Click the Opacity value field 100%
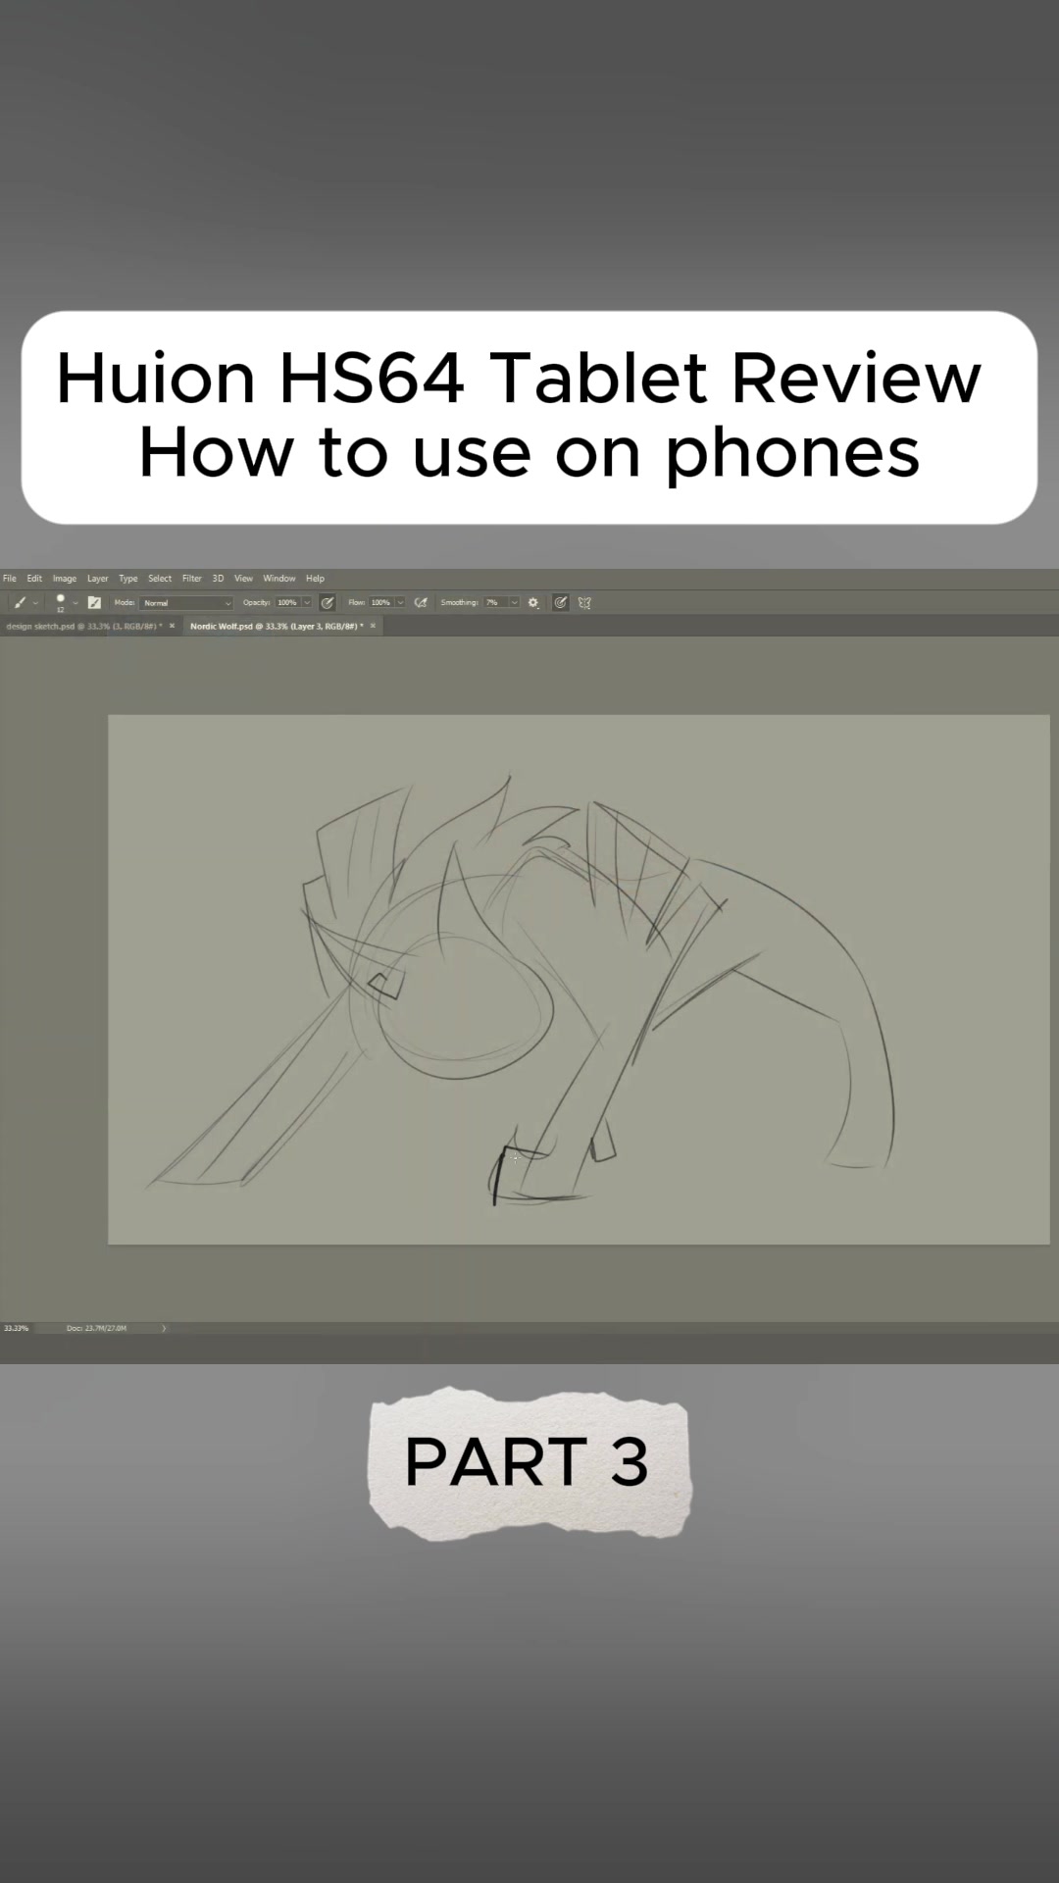This screenshot has width=1059, height=1883. (x=287, y=602)
